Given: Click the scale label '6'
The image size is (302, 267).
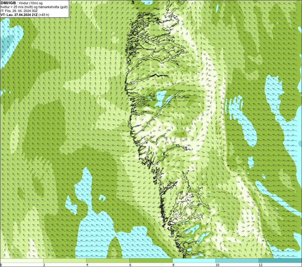Looking at the screenshot, I should 130,265.
